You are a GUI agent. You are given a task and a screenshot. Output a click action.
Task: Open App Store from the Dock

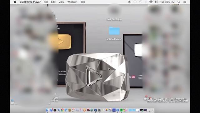51,110
